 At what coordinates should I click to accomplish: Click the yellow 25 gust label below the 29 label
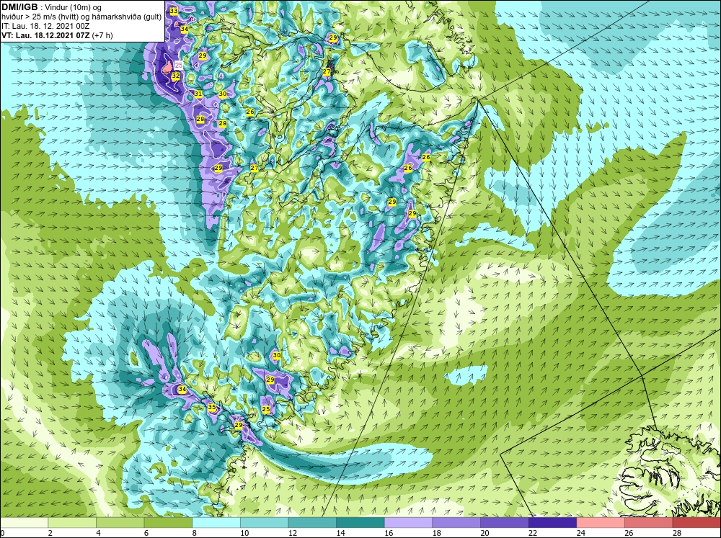[x=266, y=409]
